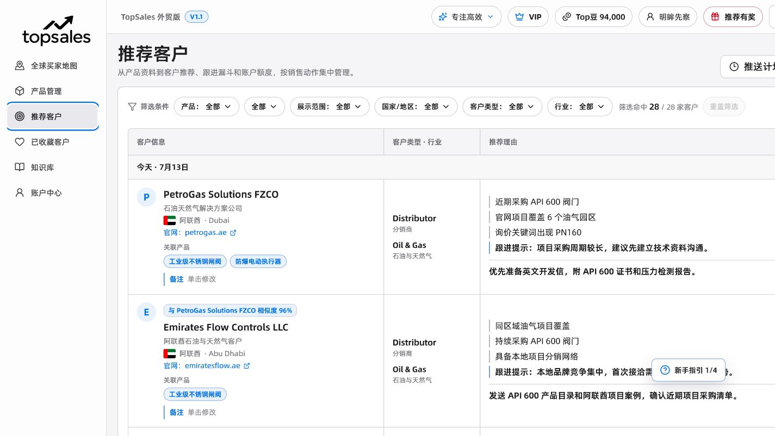Click the 工业级不锈钢闸阀 tag under PetroGas
775x436 pixels.
[195, 261]
